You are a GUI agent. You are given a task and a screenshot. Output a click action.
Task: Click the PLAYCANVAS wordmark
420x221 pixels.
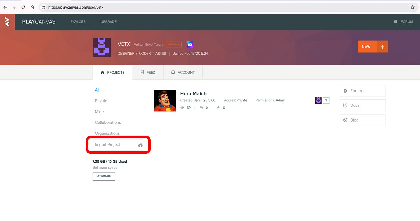(x=39, y=22)
